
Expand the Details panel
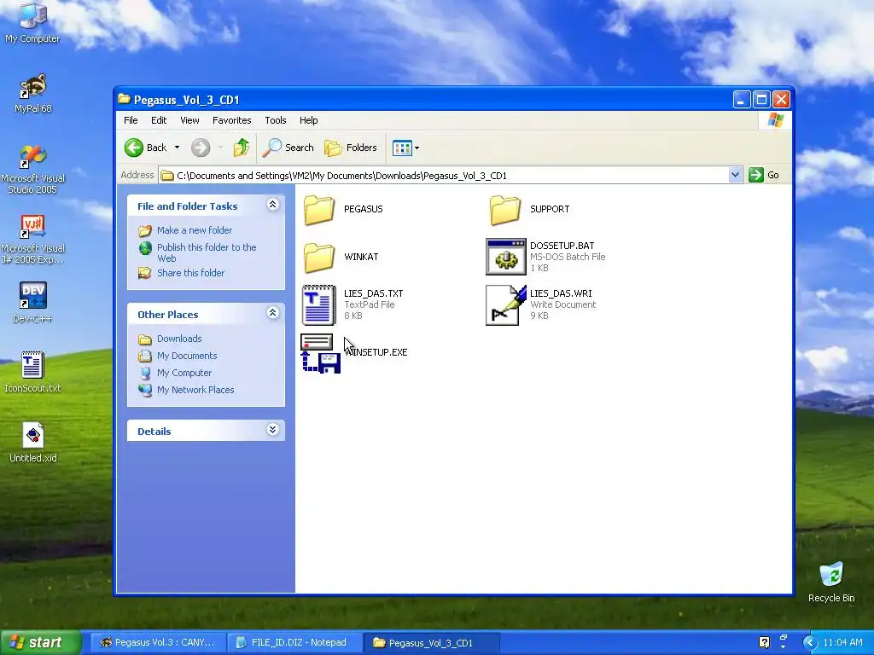(x=272, y=430)
